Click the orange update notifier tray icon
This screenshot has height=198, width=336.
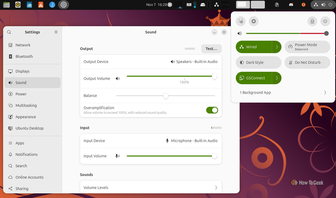[x=303, y=5]
